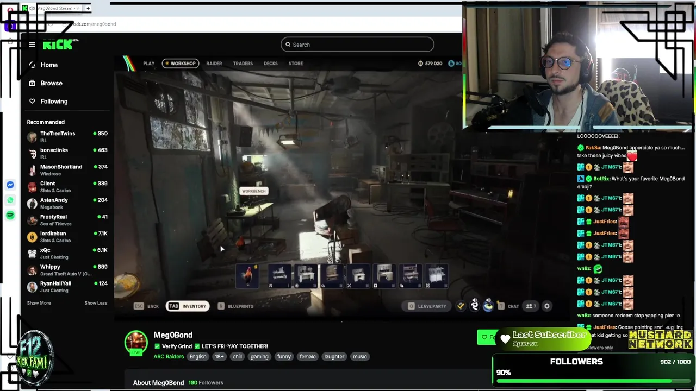Screen dimensions: 696x391
Task: Open the Browse sidebar link
Action: pos(52,83)
